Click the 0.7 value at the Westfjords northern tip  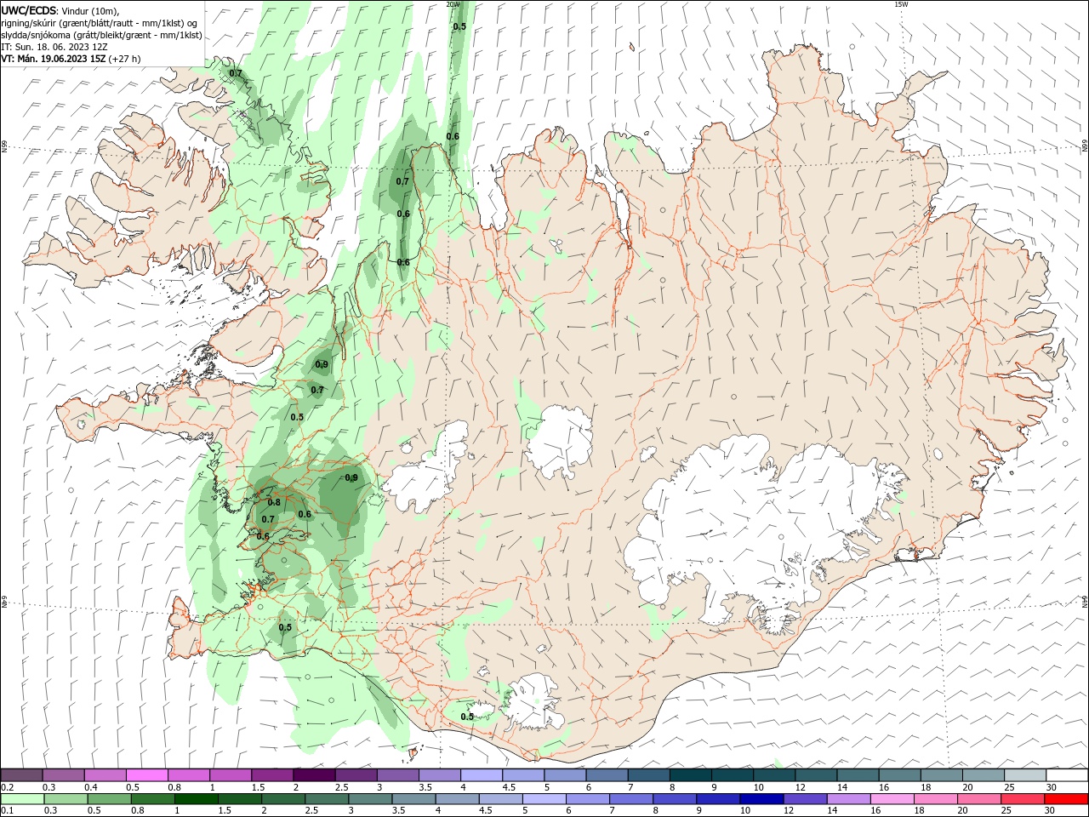(236, 73)
